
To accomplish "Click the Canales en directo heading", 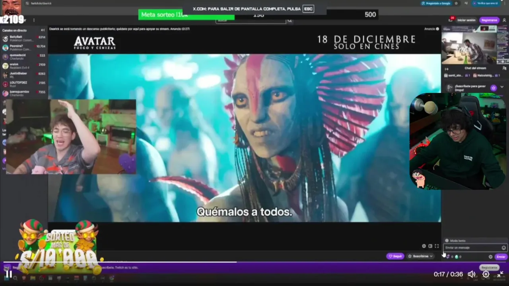I will (14, 30).
